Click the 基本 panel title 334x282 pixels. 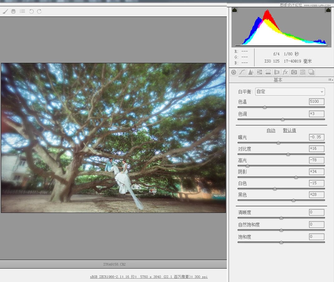(x=278, y=80)
